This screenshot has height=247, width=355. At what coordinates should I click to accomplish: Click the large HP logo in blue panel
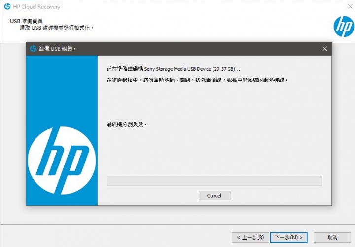click(x=62, y=161)
